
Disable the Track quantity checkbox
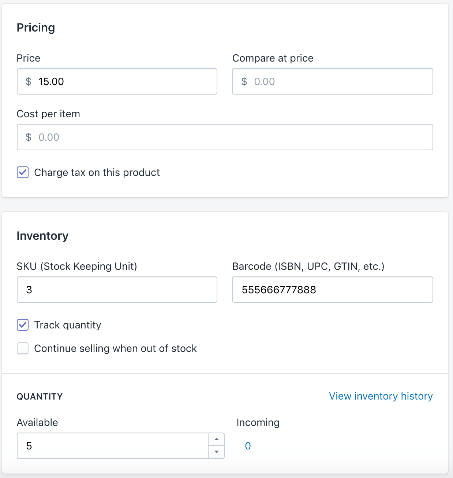click(x=23, y=325)
